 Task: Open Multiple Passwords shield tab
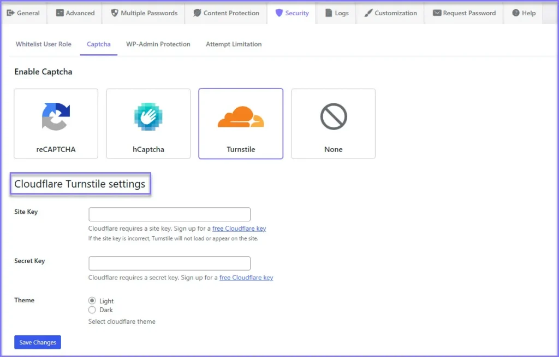(144, 13)
